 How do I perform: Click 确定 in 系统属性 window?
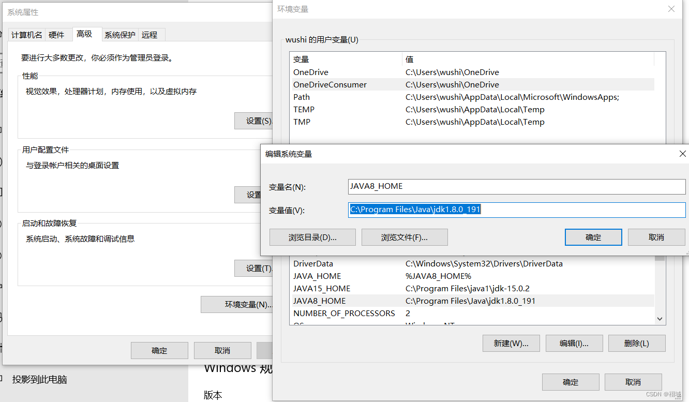coord(159,350)
